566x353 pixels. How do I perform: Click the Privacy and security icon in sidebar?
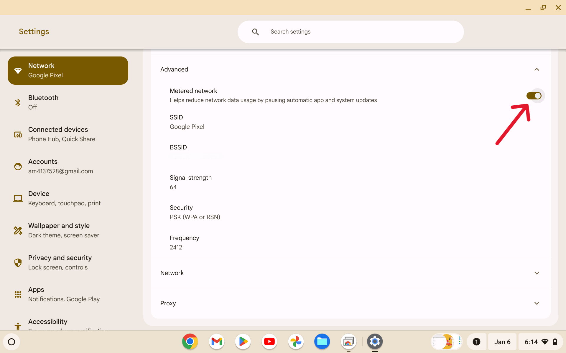[17, 262]
